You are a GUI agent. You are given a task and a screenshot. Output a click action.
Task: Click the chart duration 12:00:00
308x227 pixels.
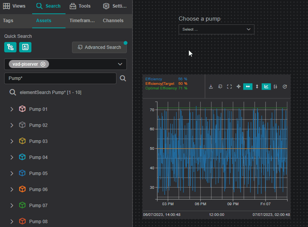pyautogui.click(x=216, y=215)
